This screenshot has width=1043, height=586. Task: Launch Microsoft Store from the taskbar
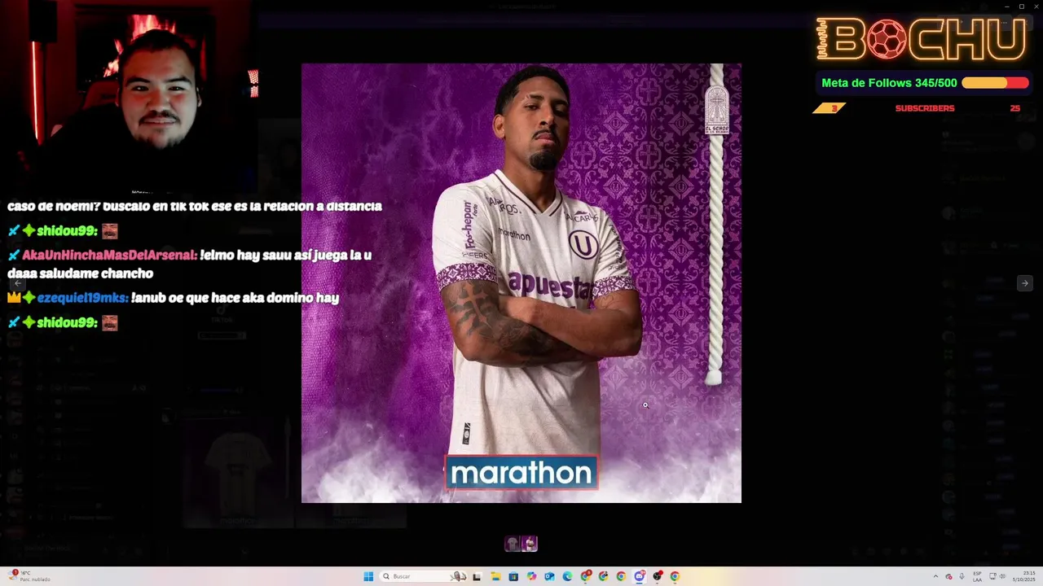(x=513, y=576)
